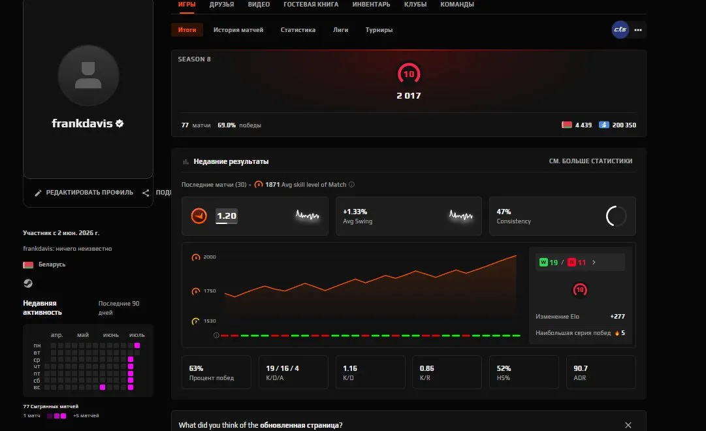Go to the Инвентарь tab

(372, 5)
